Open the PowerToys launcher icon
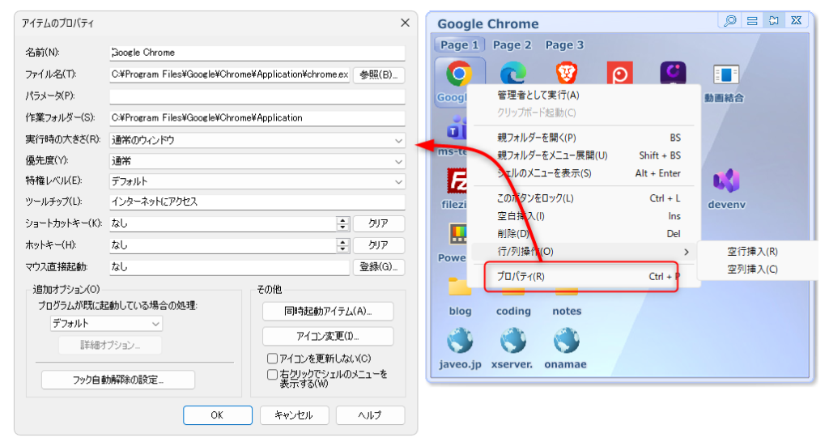The image size is (829, 446). 458,234
